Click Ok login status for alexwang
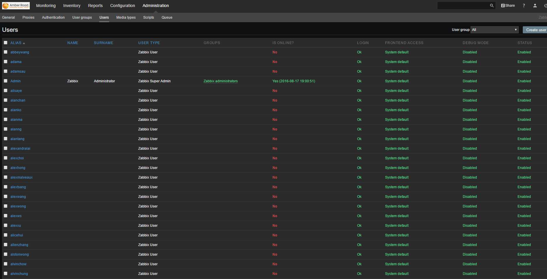Image resolution: width=547 pixels, height=279 pixels. 359,197
